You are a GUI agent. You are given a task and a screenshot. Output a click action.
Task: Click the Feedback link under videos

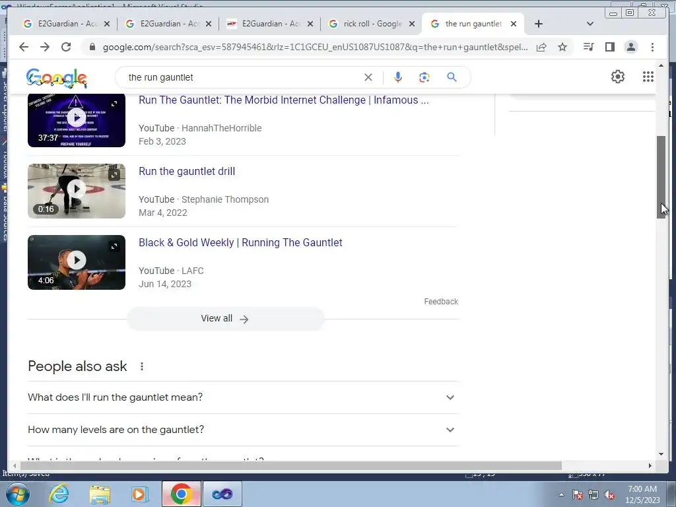[441, 301]
